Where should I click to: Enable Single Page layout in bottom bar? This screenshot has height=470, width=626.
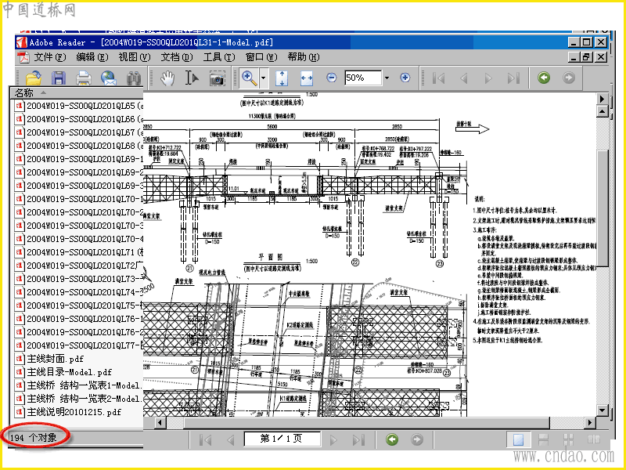pos(518,439)
